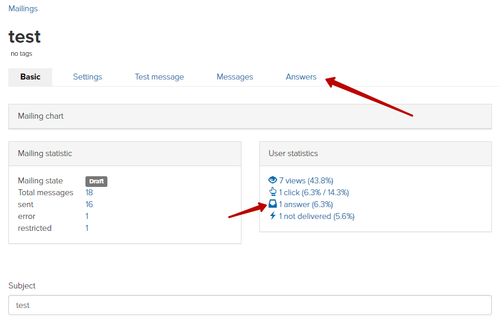499x324 pixels.
Task: Go to the Messages tab
Action: (235, 77)
